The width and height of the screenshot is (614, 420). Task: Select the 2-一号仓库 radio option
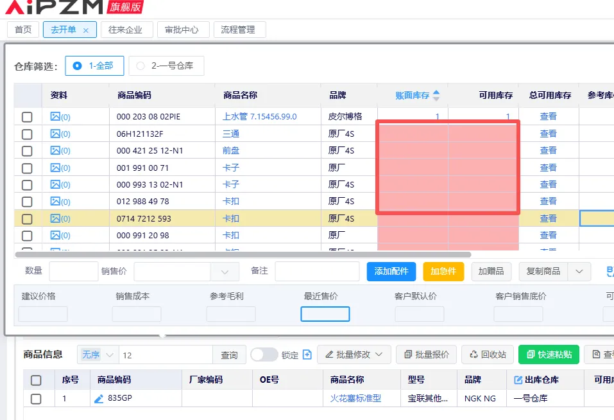tap(166, 66)
